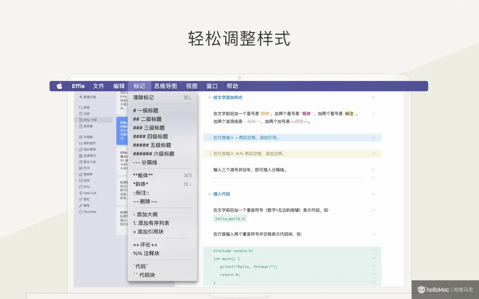The image size is (479, 299).
Task: Open the 窗口 menu
Action: pyautogui.click(x=212, y=86)
